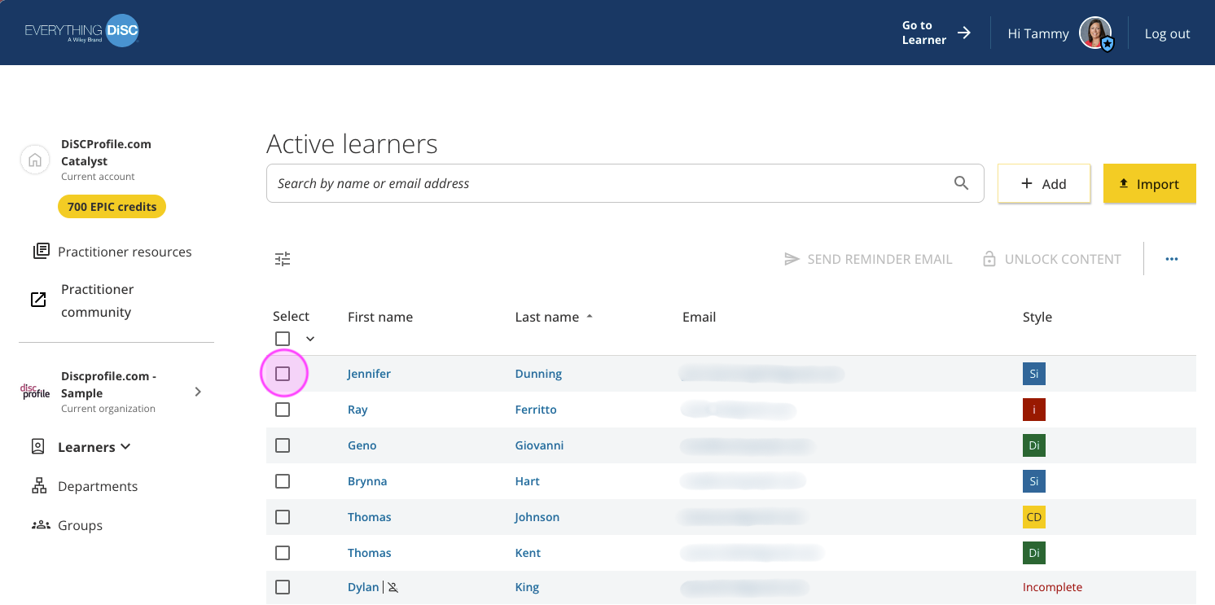
Task: Click the Practitioner resources icon
Action: 41,251
